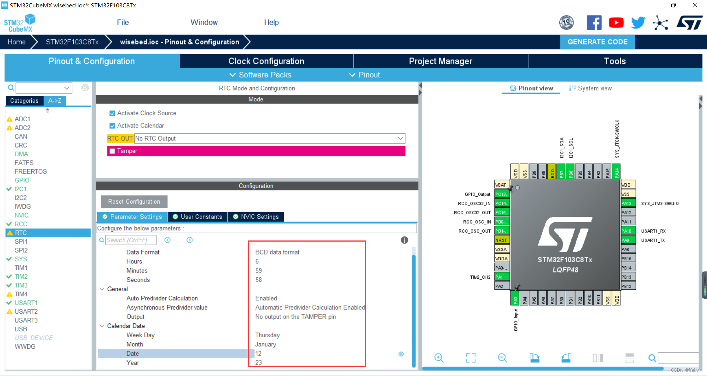
Task: Show parameter info icon
Action: click(404, 240)
